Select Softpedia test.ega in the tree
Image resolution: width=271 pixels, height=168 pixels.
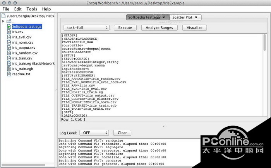tap(27, 27)
